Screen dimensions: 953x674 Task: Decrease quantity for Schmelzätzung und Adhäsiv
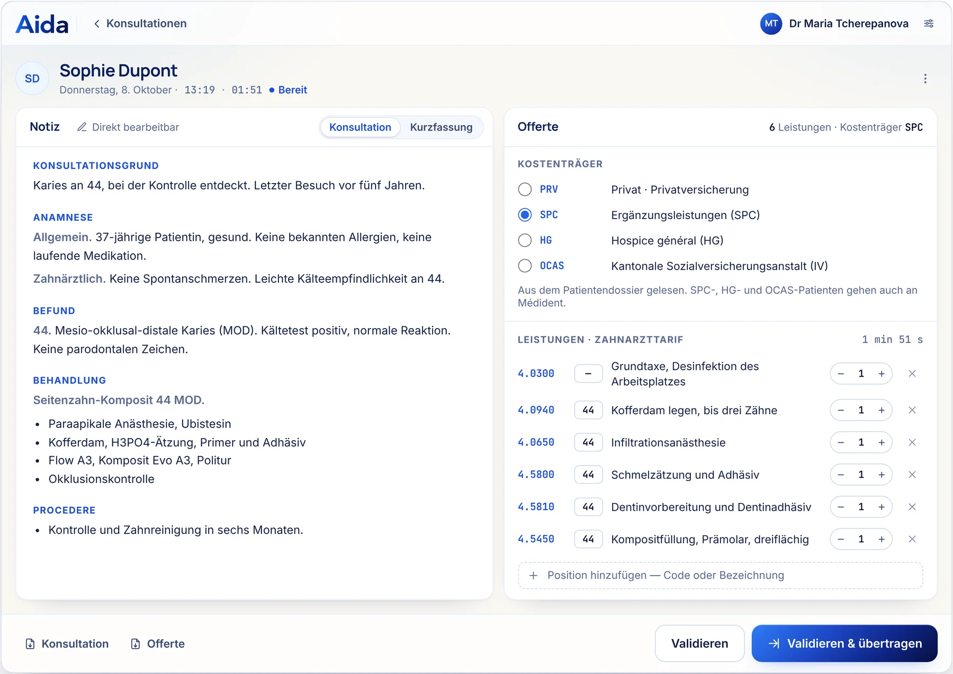tap(841, 475)
